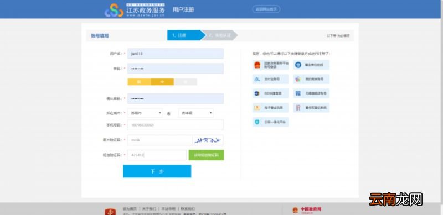The image size is (443, 215).
Task: Click the 用户注册 header title text
Action: click(183, 9)
